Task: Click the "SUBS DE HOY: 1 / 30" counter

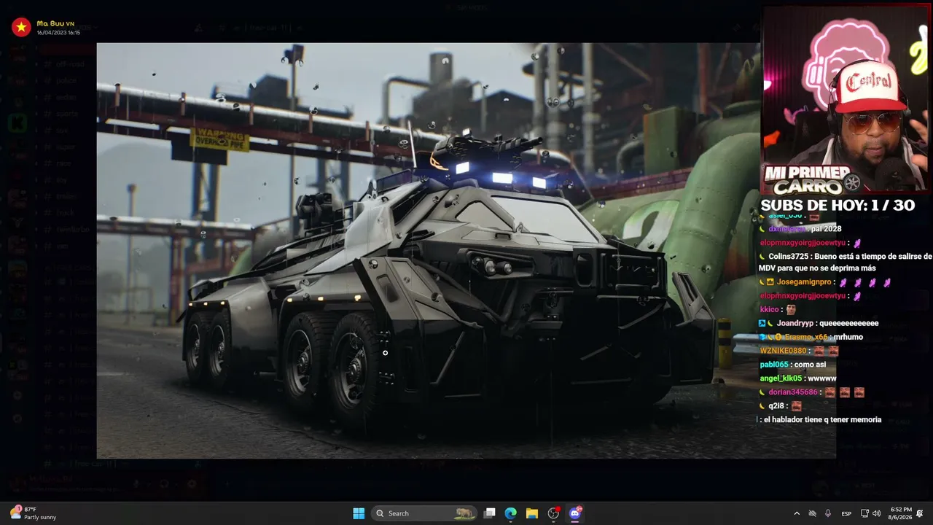Action: coord(838,206)
